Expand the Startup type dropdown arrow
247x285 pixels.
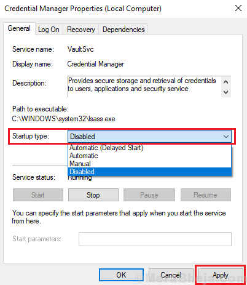coord(226,137)
